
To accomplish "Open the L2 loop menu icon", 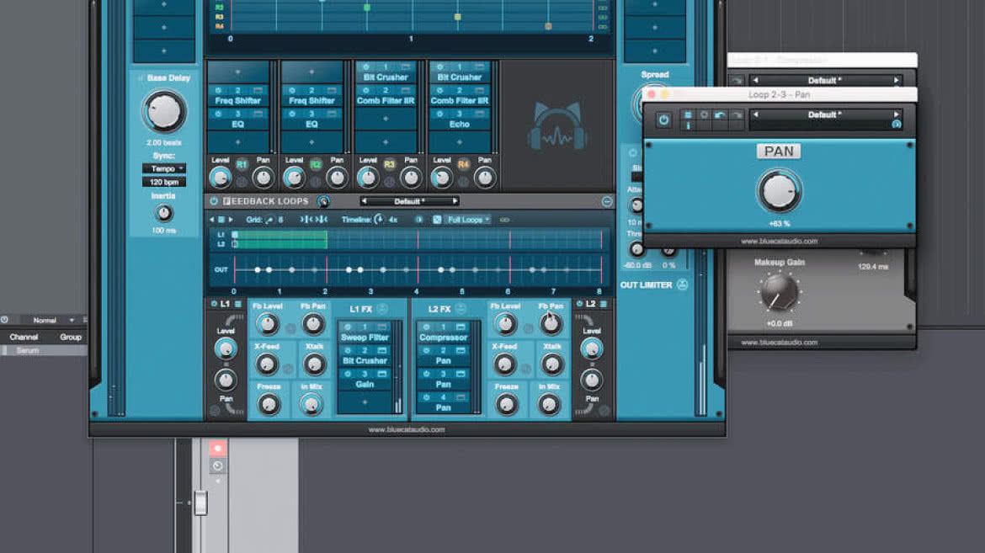I will [x=604, y=304].
